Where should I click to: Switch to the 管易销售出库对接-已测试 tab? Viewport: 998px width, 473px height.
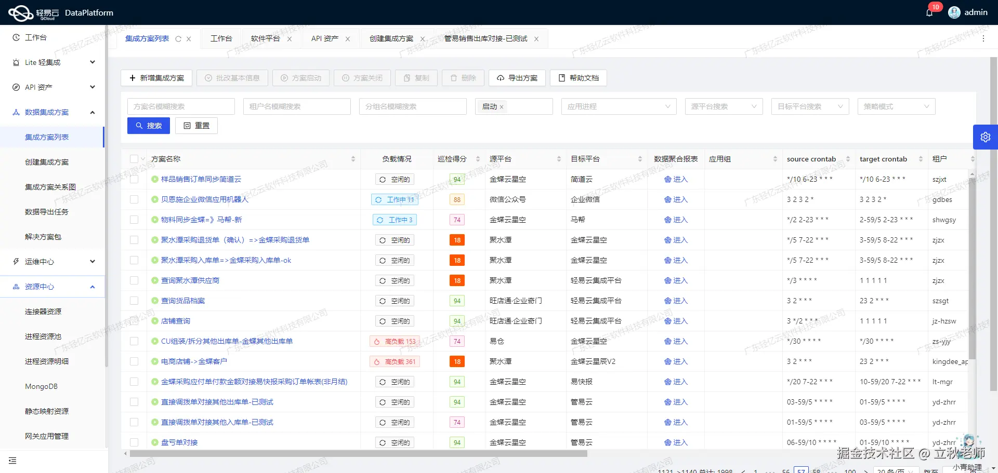pos(485,38)
